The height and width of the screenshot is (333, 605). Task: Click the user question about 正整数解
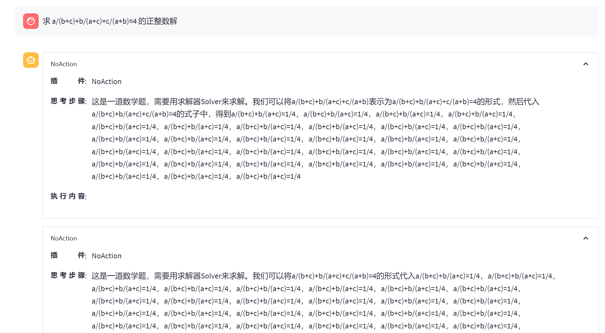110,21
